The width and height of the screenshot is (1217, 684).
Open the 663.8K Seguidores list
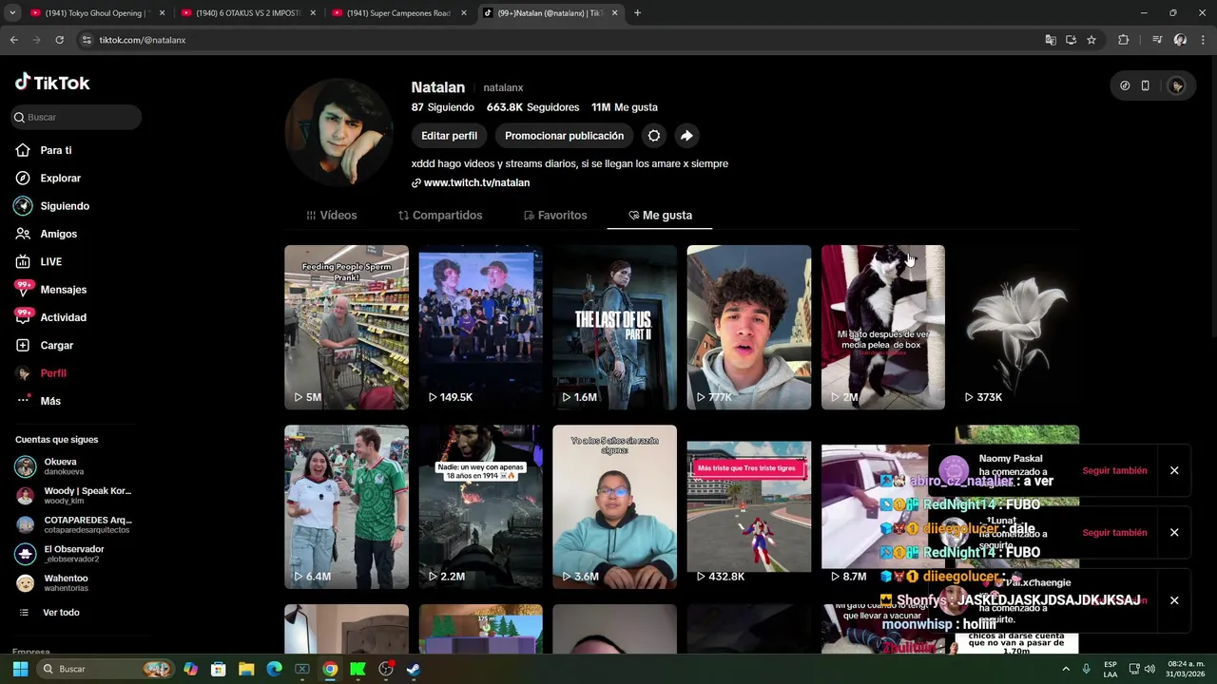point(532,107)
